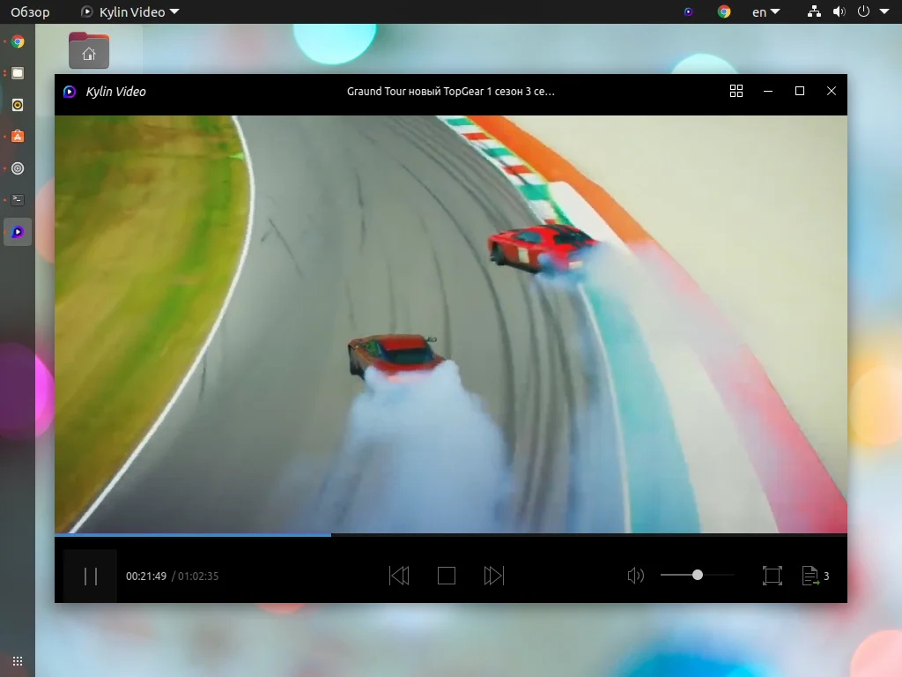Stop the video with square button
The width and height of the screenshot is (902, 677).
tap(447, 576)
